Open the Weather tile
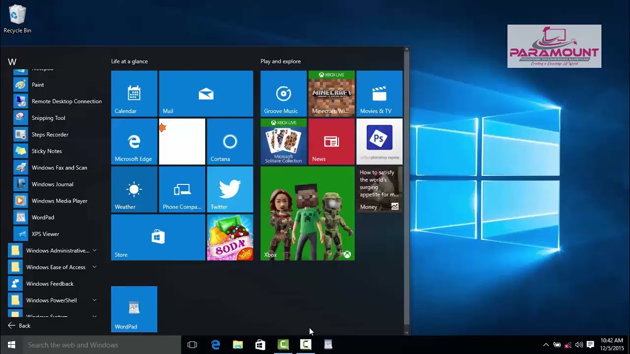This screenshot has height=354, width=630. (134, 189)
